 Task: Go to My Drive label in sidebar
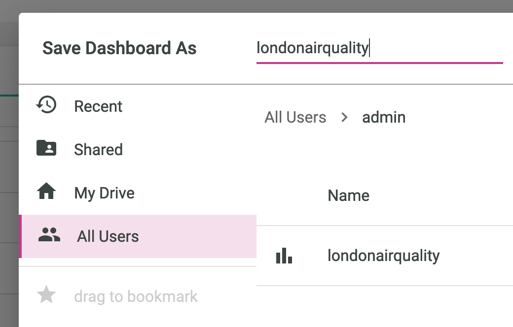104,193
